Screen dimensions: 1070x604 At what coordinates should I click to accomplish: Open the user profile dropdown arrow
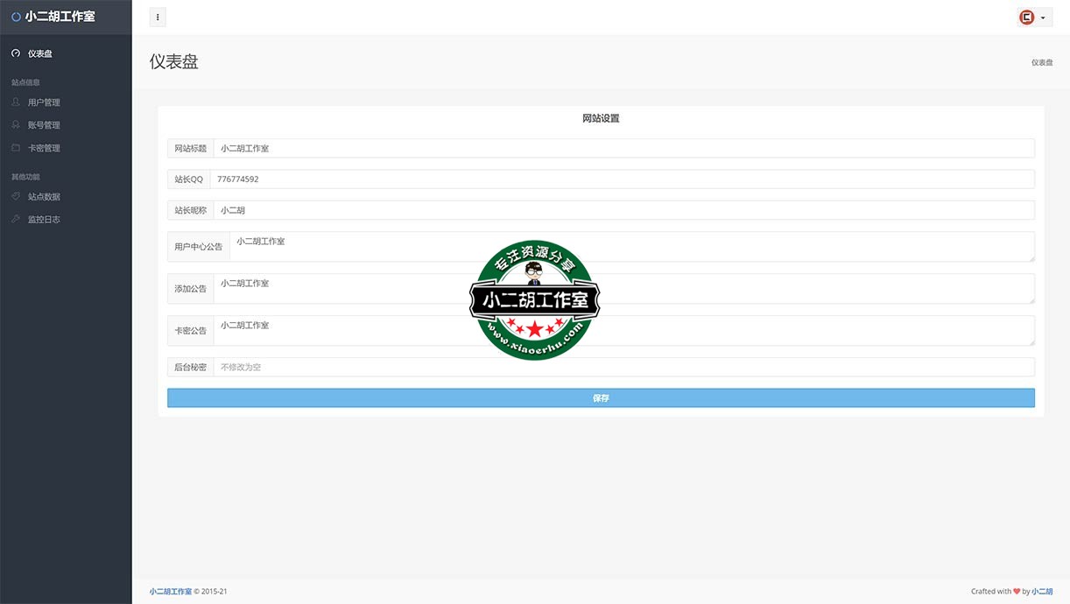(x=1043, y=18)
